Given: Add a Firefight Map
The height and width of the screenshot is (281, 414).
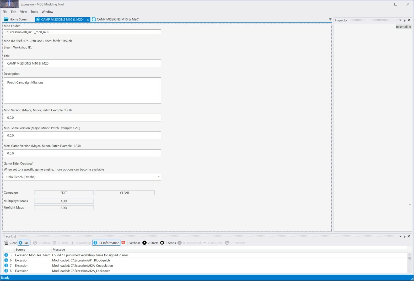Looking at the screenshot, I should [x=64, y=208].
